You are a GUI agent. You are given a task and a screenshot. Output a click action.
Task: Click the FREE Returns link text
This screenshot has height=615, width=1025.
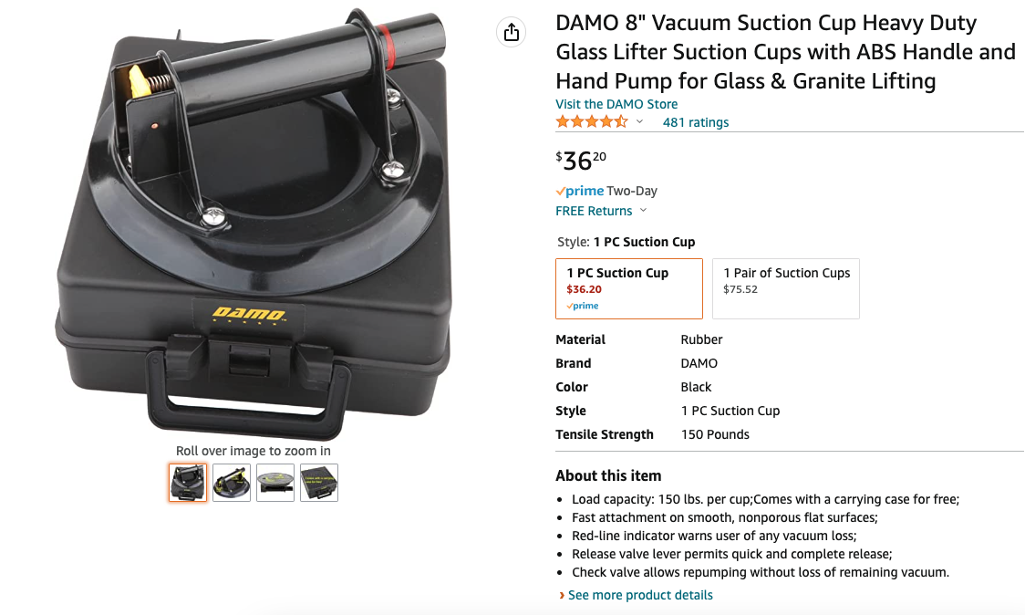pos(594,211)
